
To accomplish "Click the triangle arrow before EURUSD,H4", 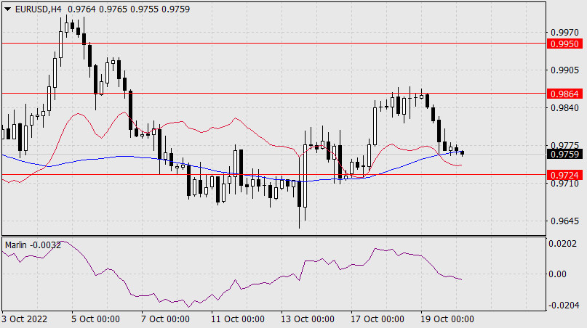I will click(8, 8).
